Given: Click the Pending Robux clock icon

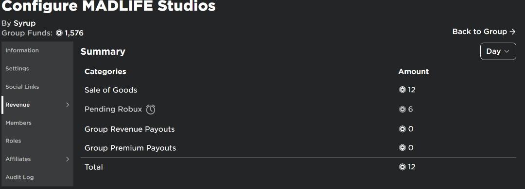Looking at the screenshot, I should coord(151,109).
